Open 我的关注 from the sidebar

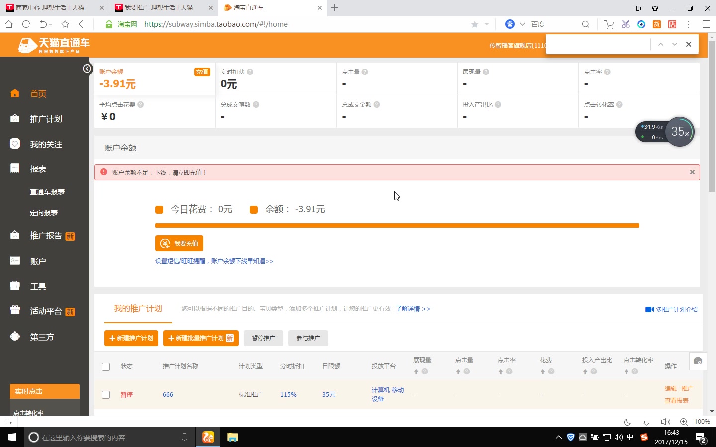pos(45,144)
